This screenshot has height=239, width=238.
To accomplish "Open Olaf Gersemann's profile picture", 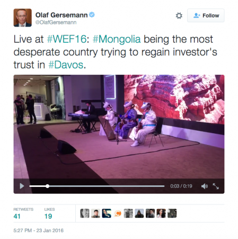I will [23, 18].
